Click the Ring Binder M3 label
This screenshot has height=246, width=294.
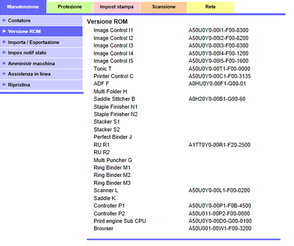tap(112, 183)
